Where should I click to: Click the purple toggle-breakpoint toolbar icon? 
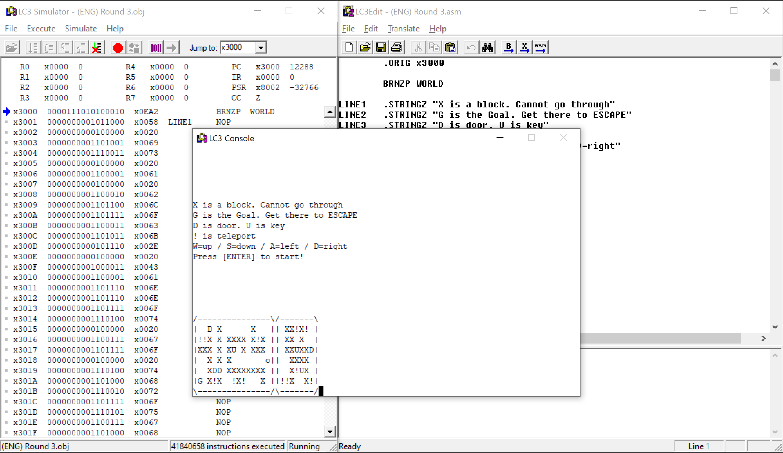click(x=156, y=48)
